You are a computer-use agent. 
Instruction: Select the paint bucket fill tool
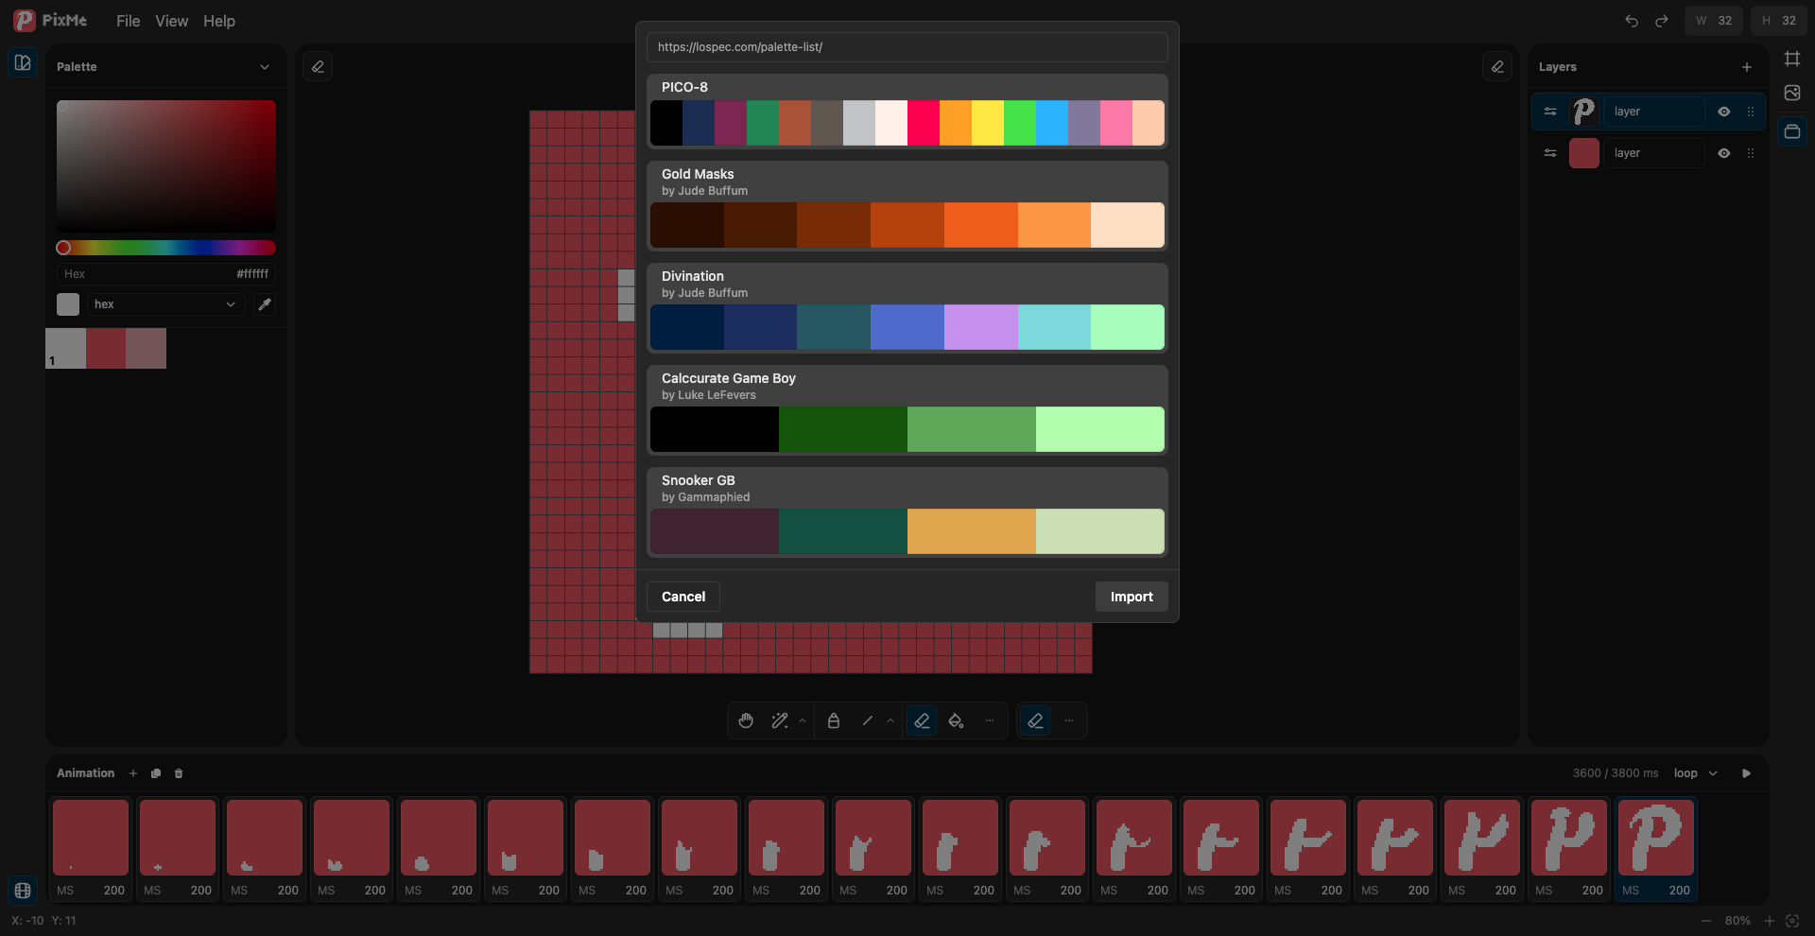click(956, 720)
